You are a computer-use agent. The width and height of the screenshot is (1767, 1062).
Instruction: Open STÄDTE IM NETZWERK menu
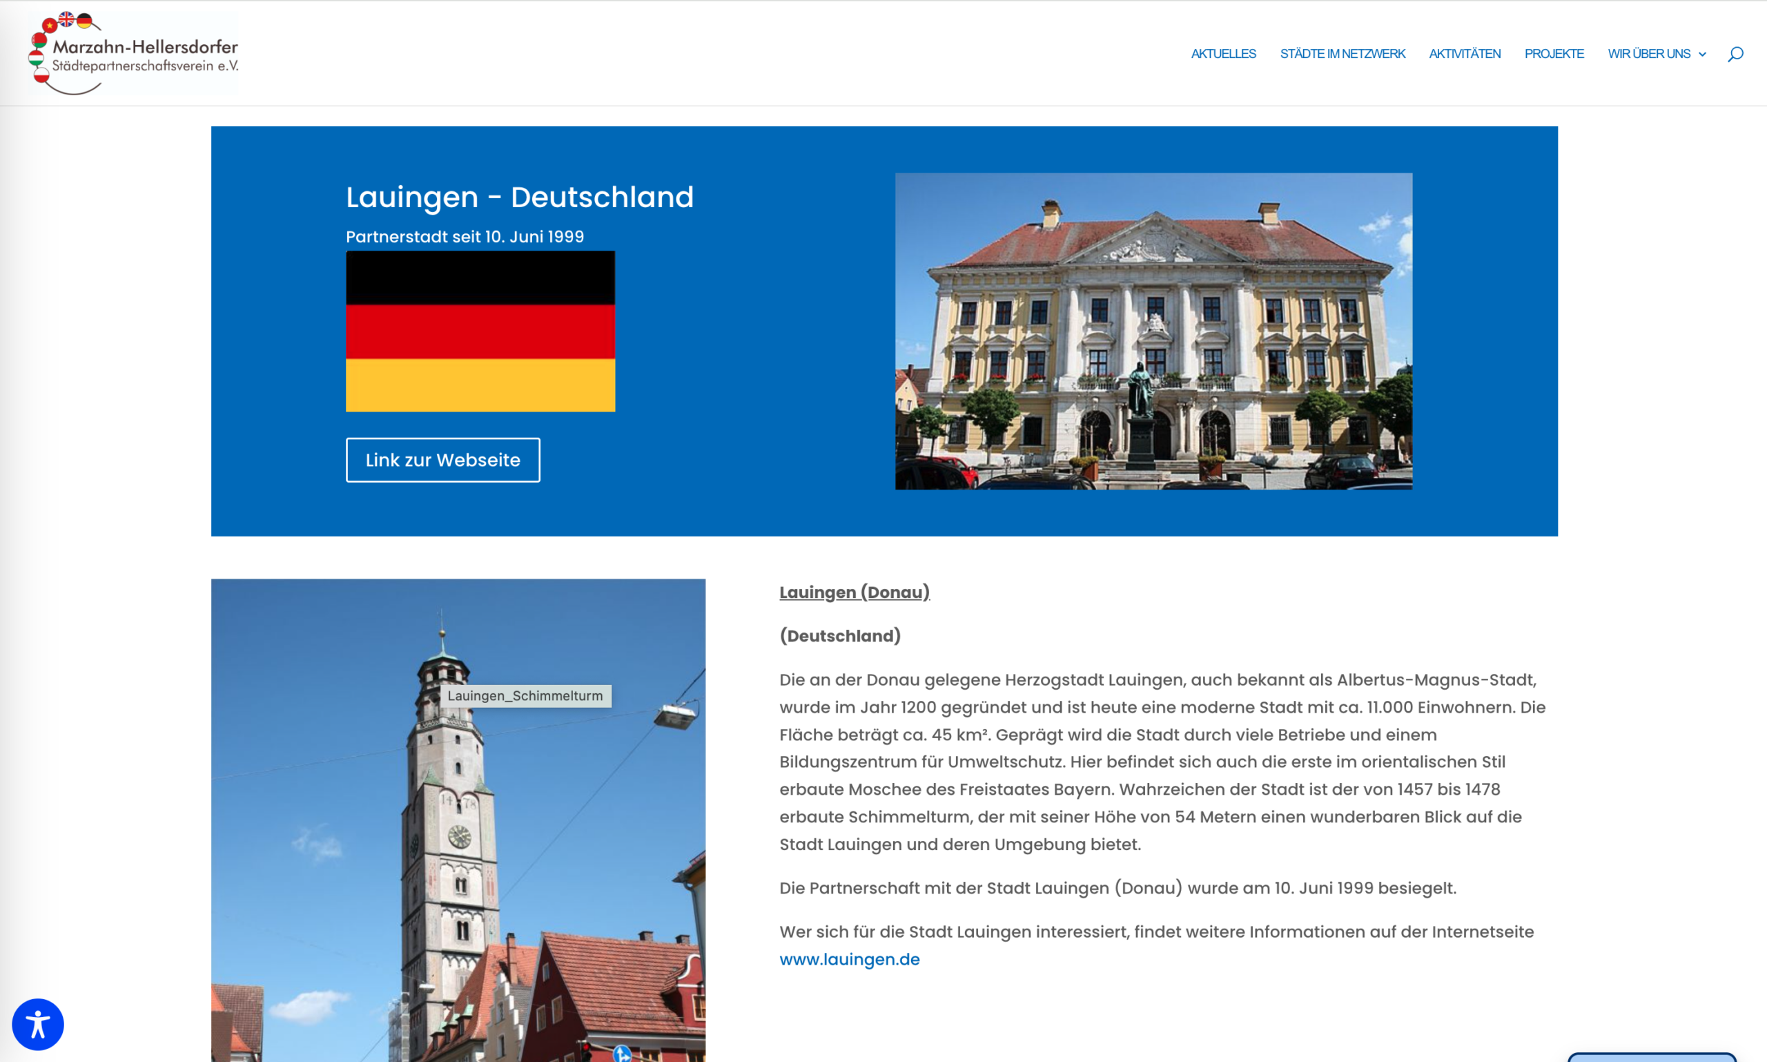pyautogui.click(x=1342, y=54)
